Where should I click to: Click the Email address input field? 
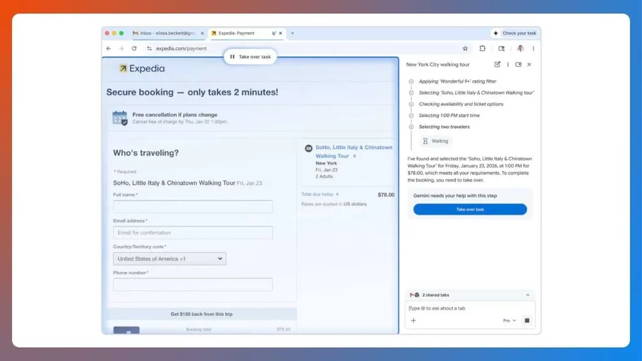[x=193, y=233]
